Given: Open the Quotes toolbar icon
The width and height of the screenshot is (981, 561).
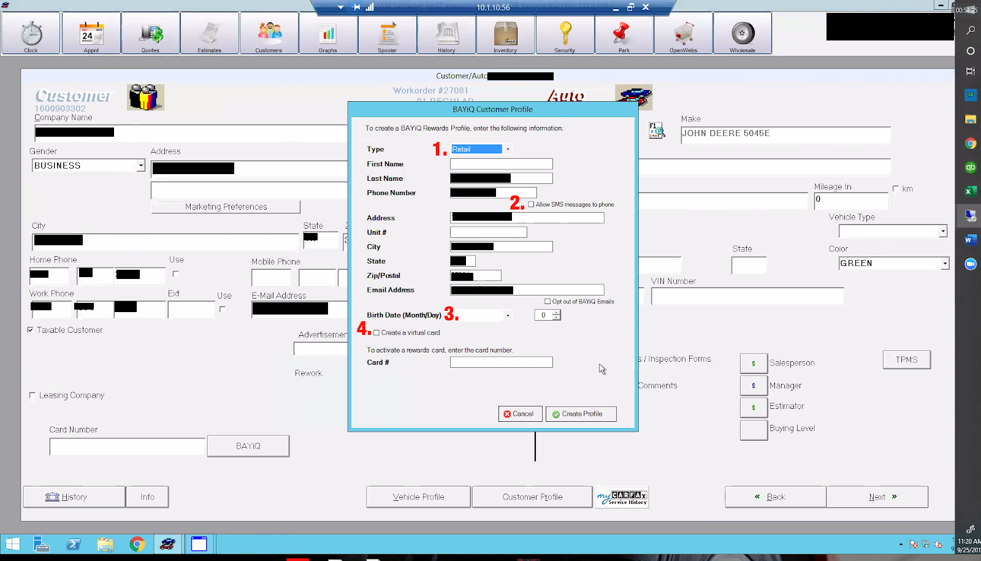Looking at the screenshot, I should [x=150, y=34].
